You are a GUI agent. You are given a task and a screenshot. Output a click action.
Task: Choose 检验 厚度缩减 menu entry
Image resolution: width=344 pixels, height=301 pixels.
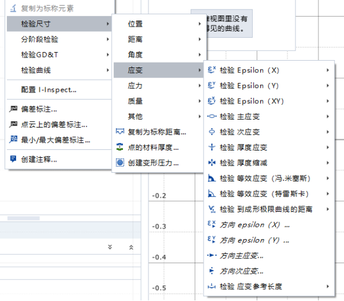point(269,162)
